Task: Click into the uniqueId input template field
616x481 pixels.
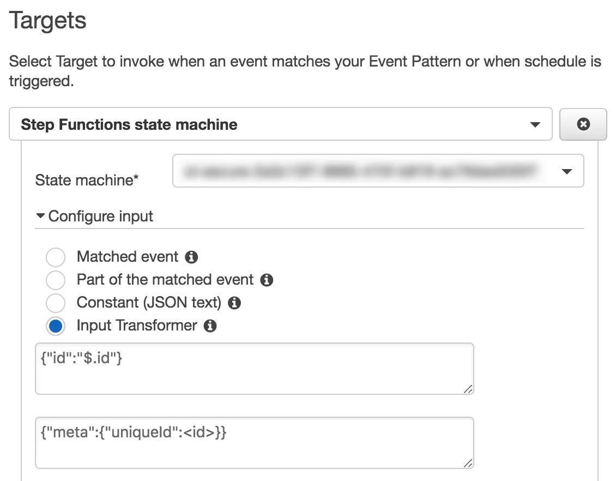Action: point(254,442)
